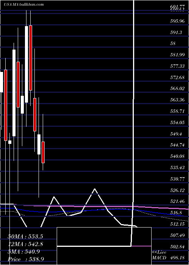Image resolution: width=189 pixels, height=265 pixels.
Task: Click the 498.18 price axis label
Action: tap(177, 258)
